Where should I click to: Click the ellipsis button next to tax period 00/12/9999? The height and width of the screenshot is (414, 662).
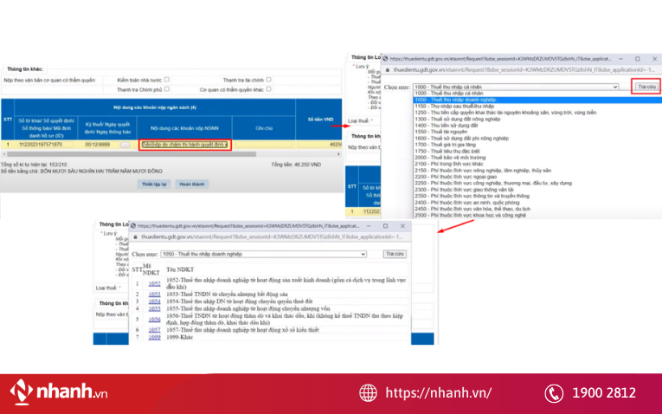pyautogui.click(x=125, y=145)
